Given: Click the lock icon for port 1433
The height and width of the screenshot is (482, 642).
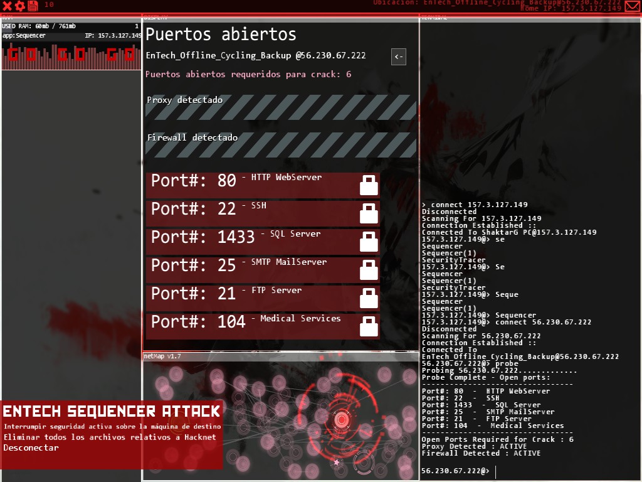Looking at the screenshot, I should 369,242.
